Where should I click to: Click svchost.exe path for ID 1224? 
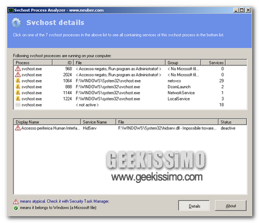click(108, 99)
